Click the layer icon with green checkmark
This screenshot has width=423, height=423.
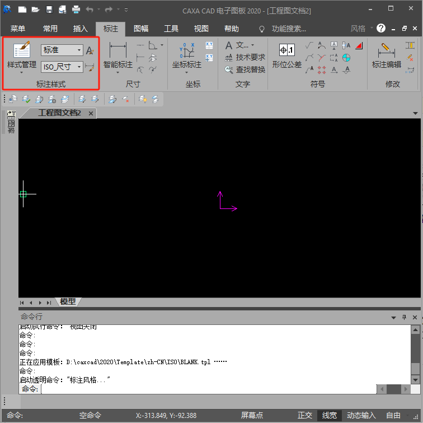point(26,99)
